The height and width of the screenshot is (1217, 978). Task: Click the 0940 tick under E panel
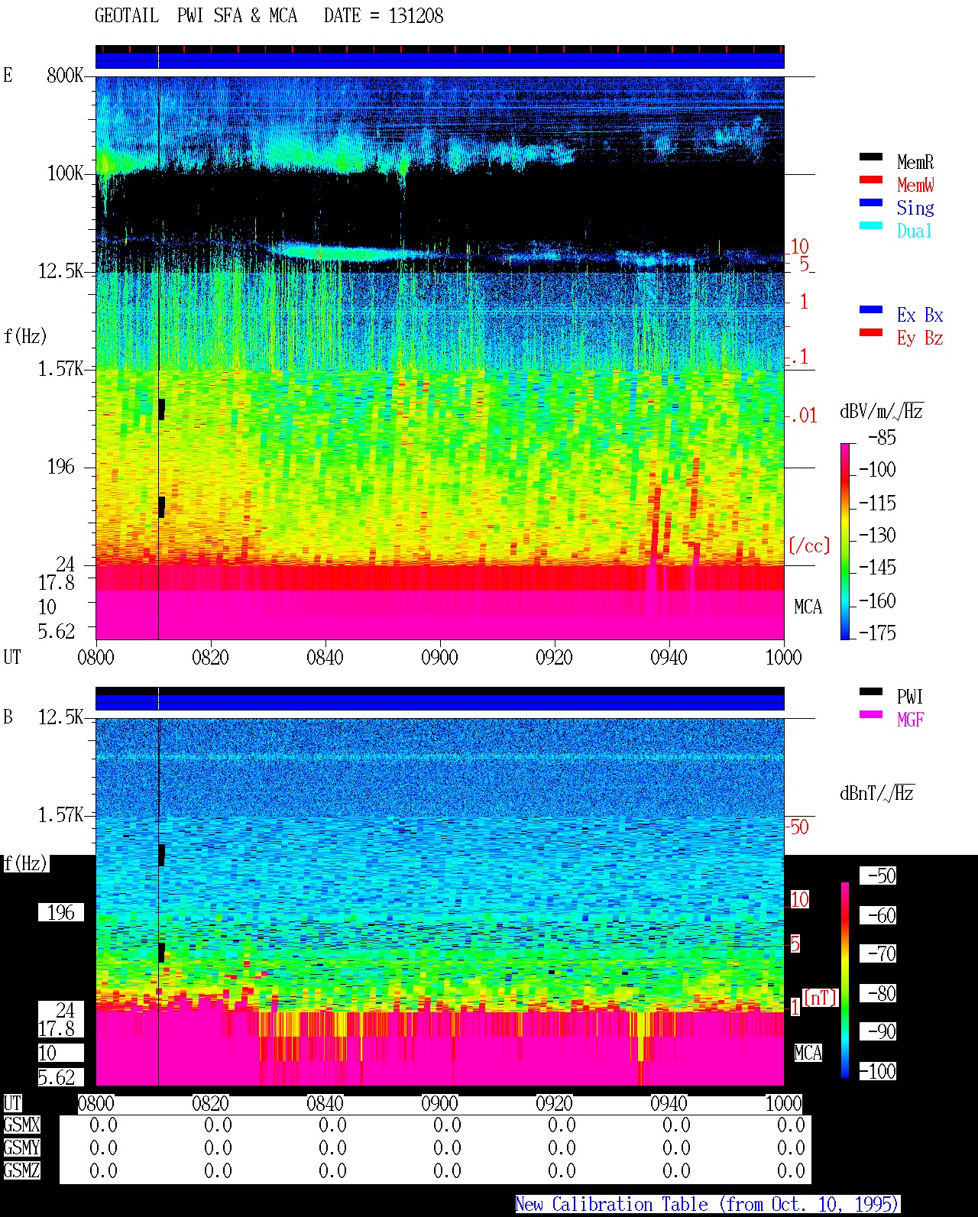(669, 658)
